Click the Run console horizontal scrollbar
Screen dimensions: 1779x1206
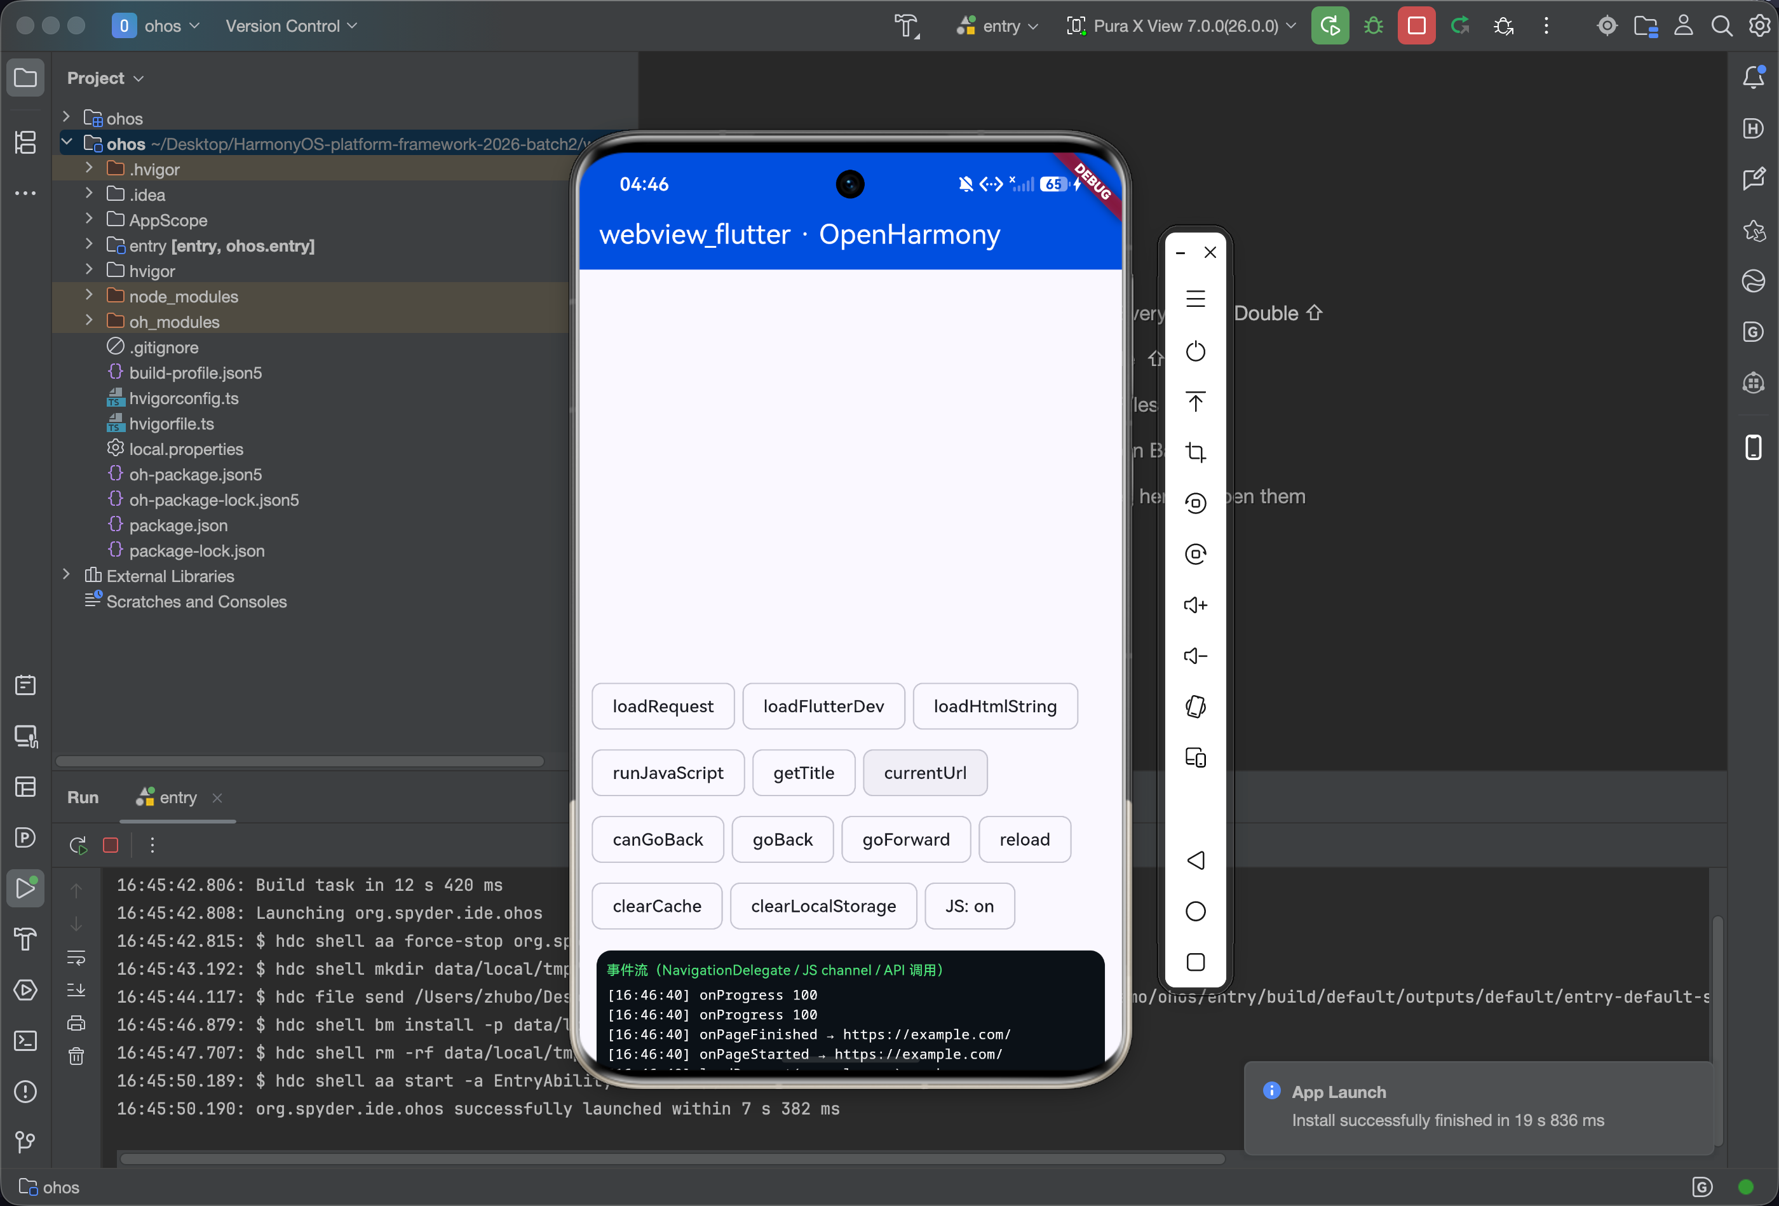coord(672,1159)
